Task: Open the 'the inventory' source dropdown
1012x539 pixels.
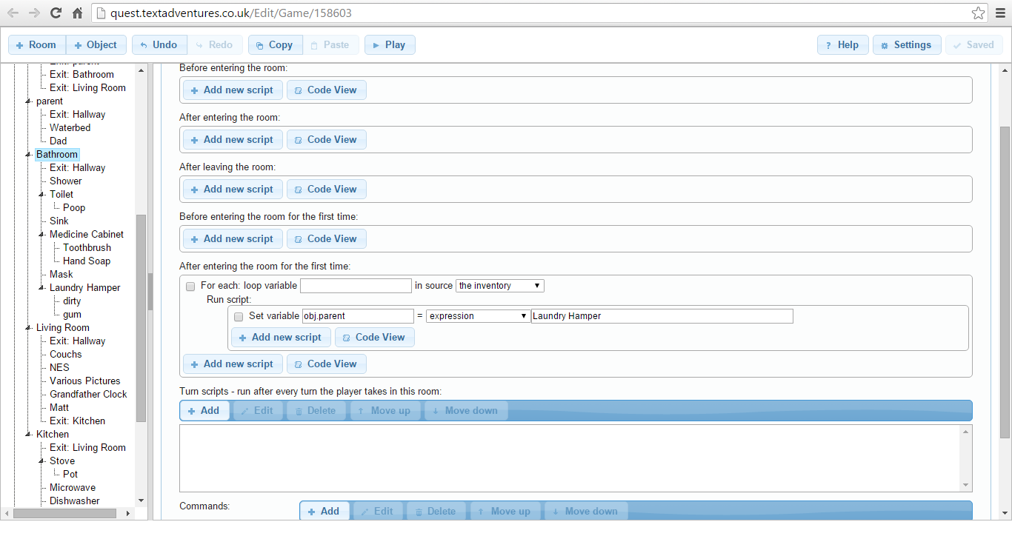Action: (500, 286)
